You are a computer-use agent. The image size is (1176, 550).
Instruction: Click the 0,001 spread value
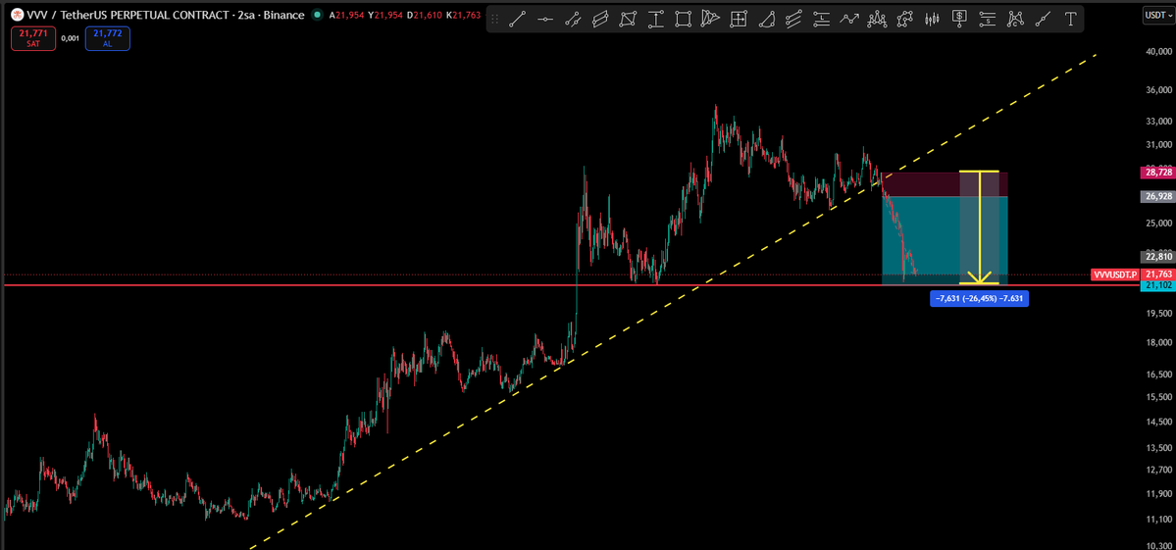70,38
